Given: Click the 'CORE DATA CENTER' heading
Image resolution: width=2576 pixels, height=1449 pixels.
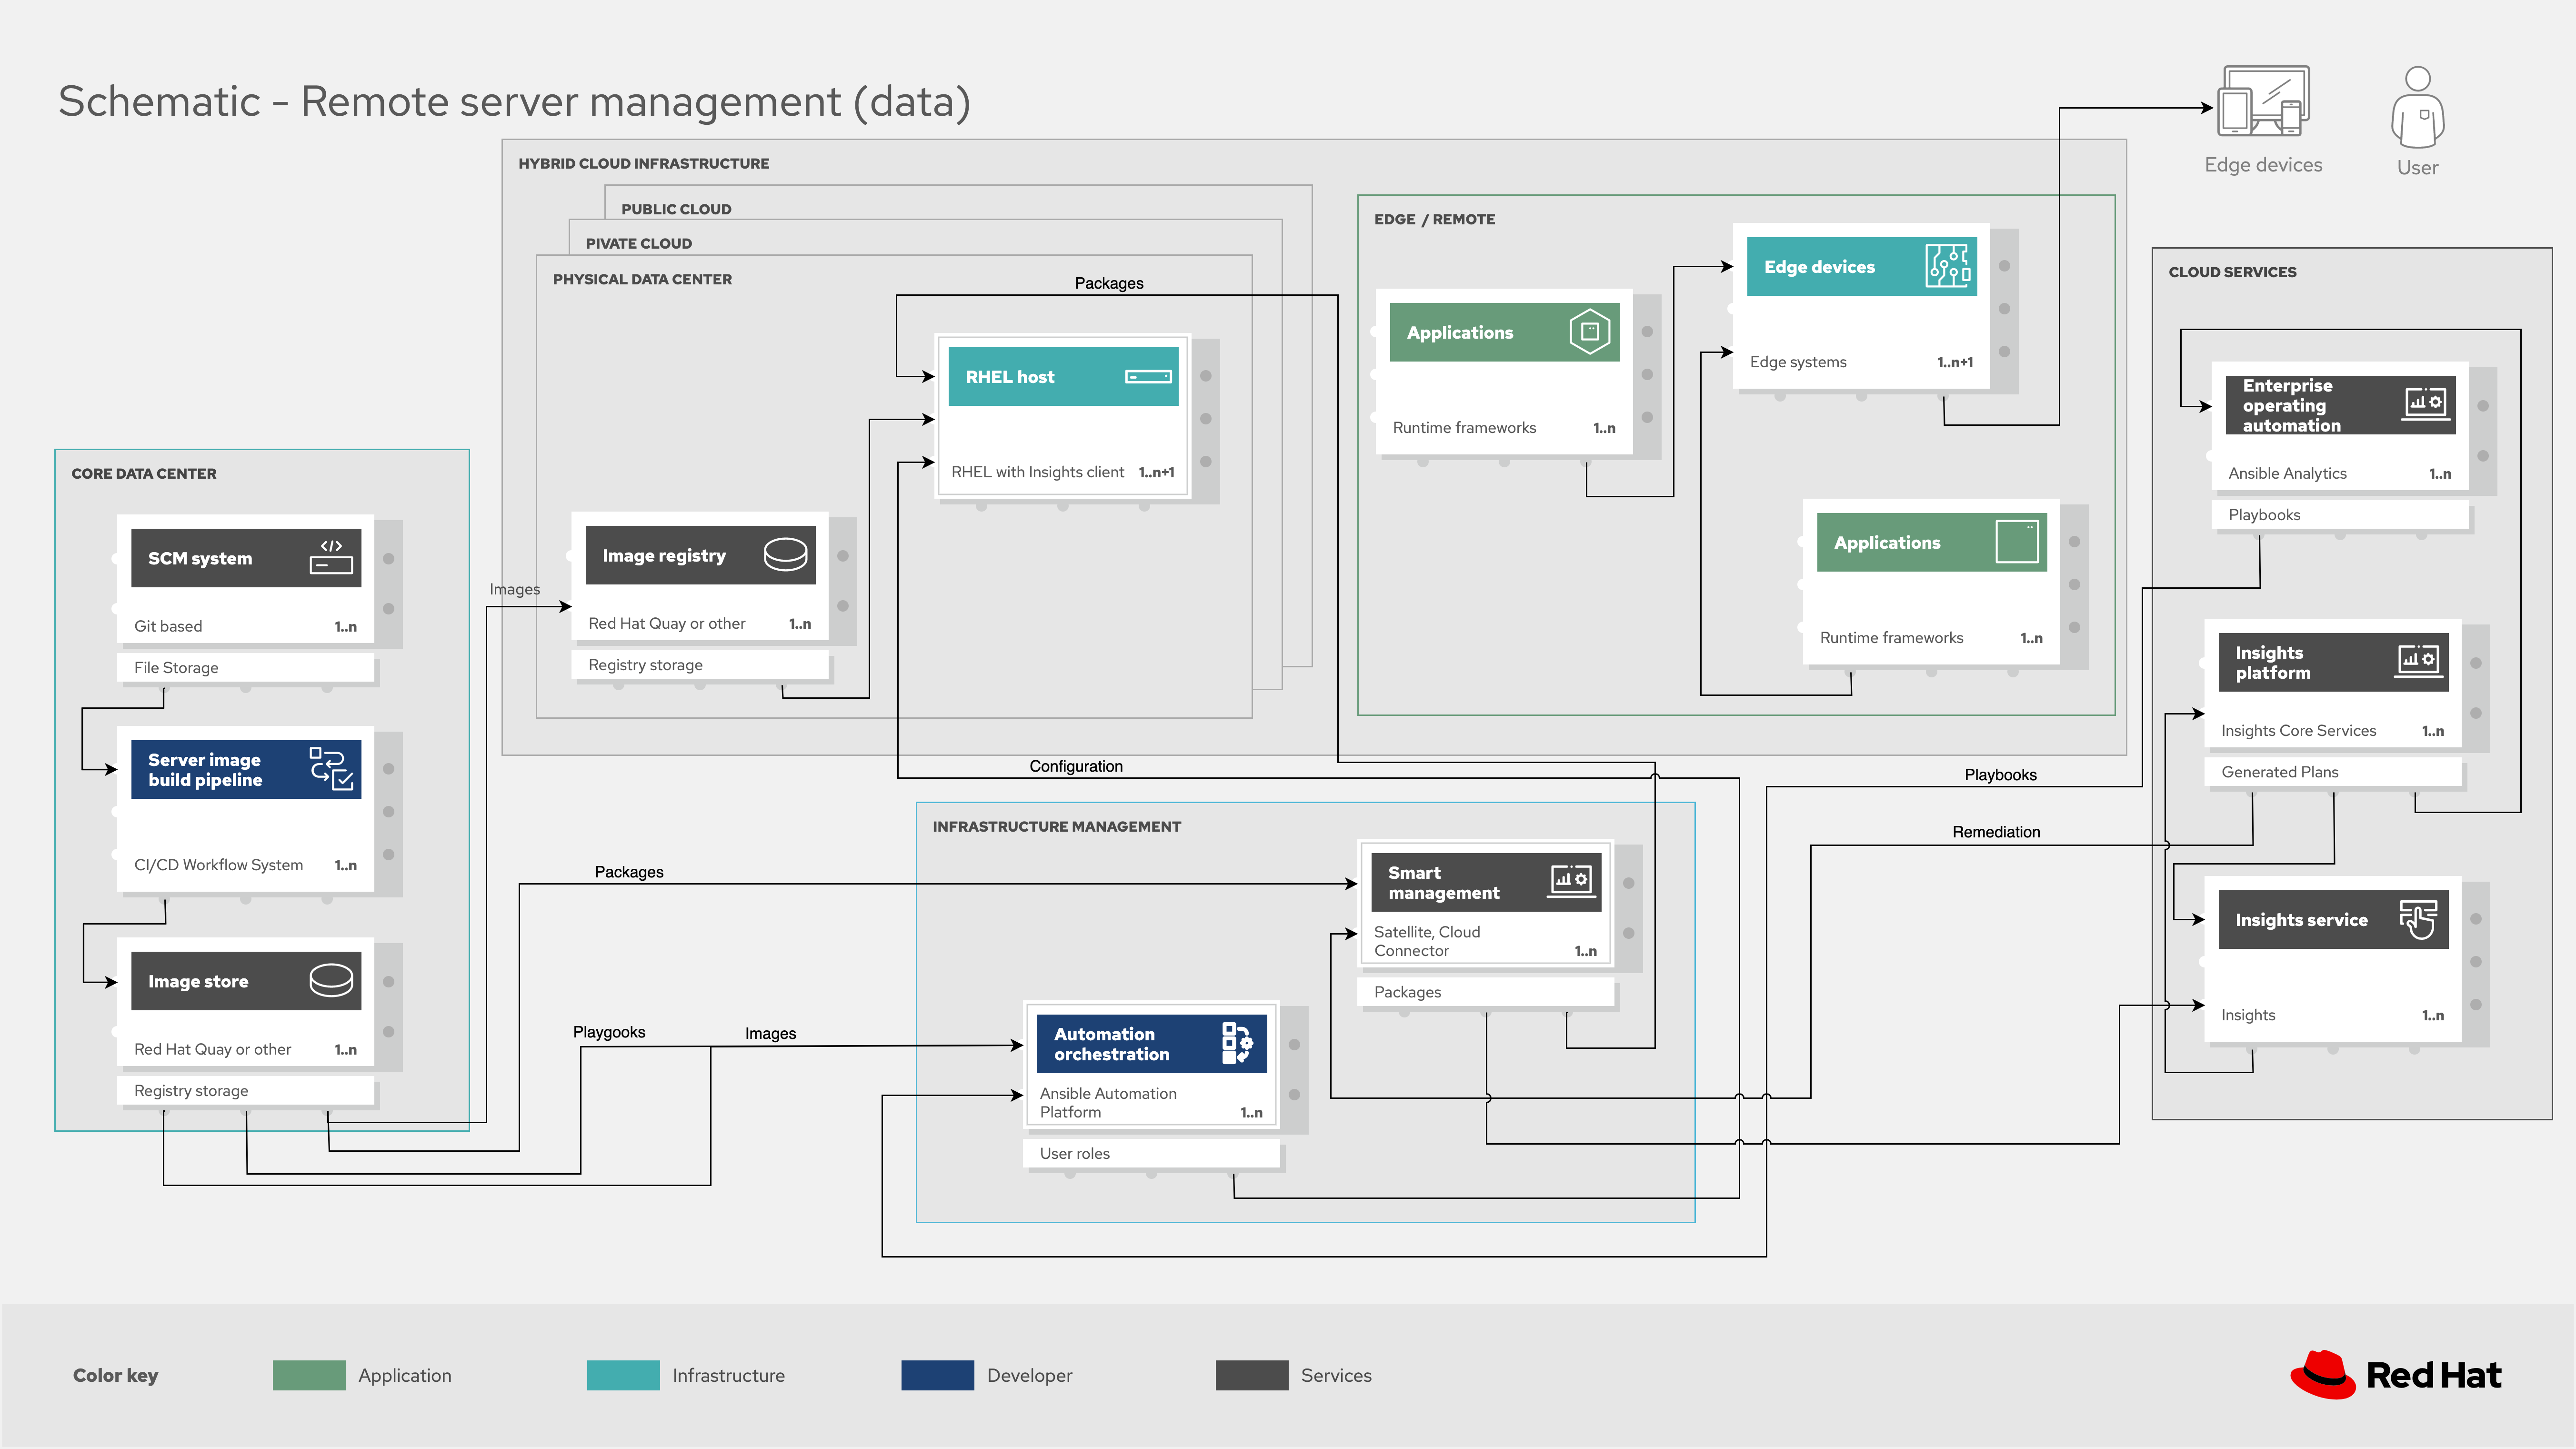Looking at the screenshot, I should 144,474.
